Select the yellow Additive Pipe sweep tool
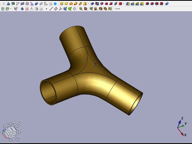Viewport: 192px width, 144px height. tap(76, 4)
